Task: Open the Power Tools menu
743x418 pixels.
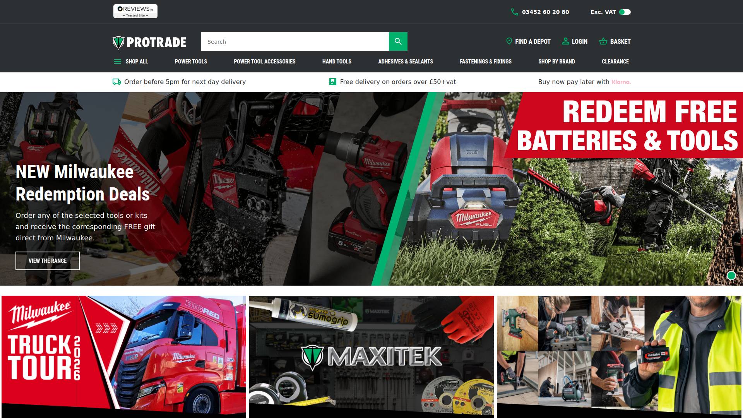Action: 191,62
